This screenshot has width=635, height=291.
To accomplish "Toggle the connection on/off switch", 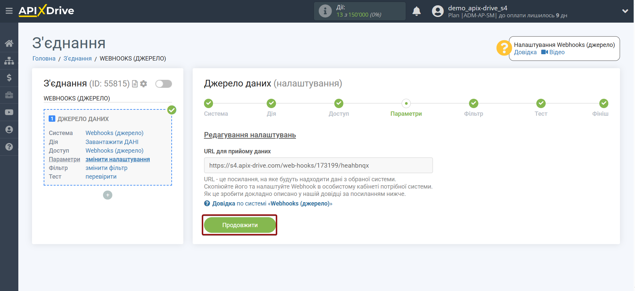I will click(164, 84).
